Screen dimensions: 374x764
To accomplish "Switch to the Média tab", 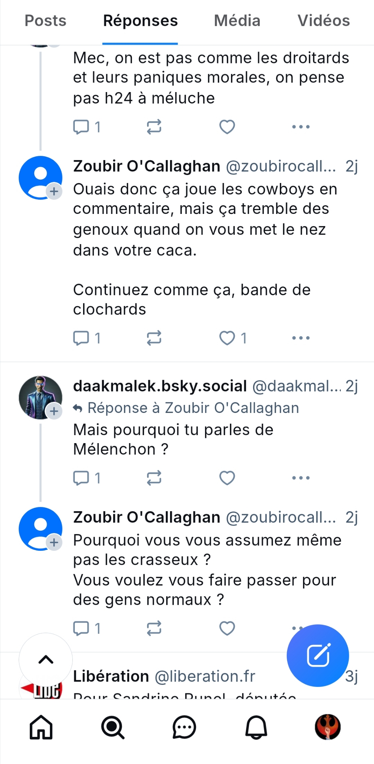I will tap(237, 21).
